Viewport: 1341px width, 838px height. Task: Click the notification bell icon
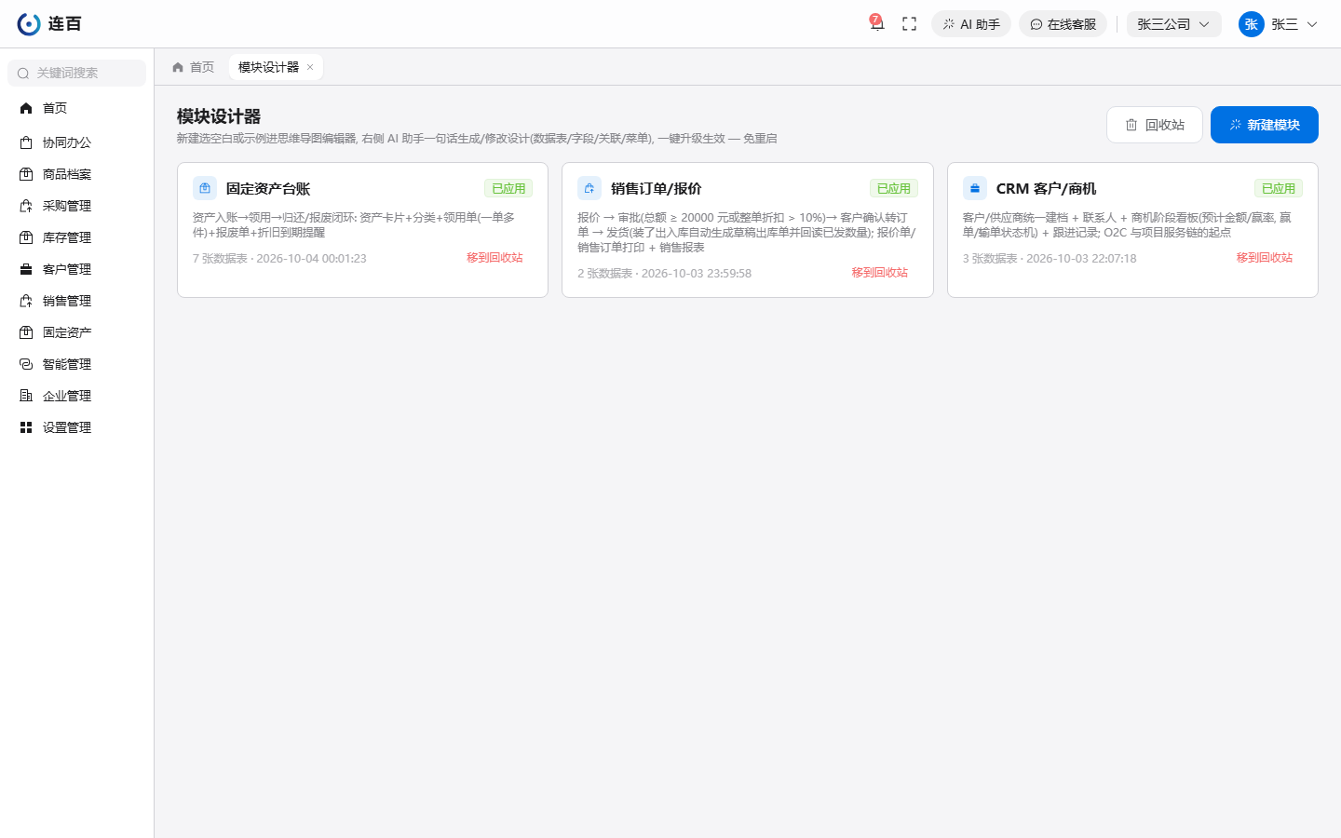pos(876,24)
